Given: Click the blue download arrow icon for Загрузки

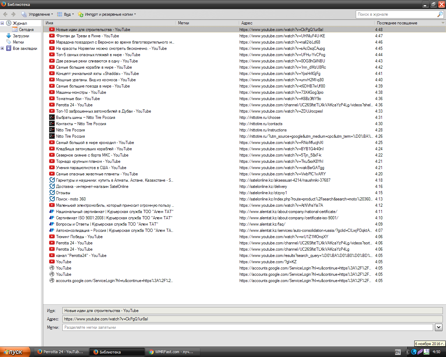Looking at the screenshot, I should [9, 36].
